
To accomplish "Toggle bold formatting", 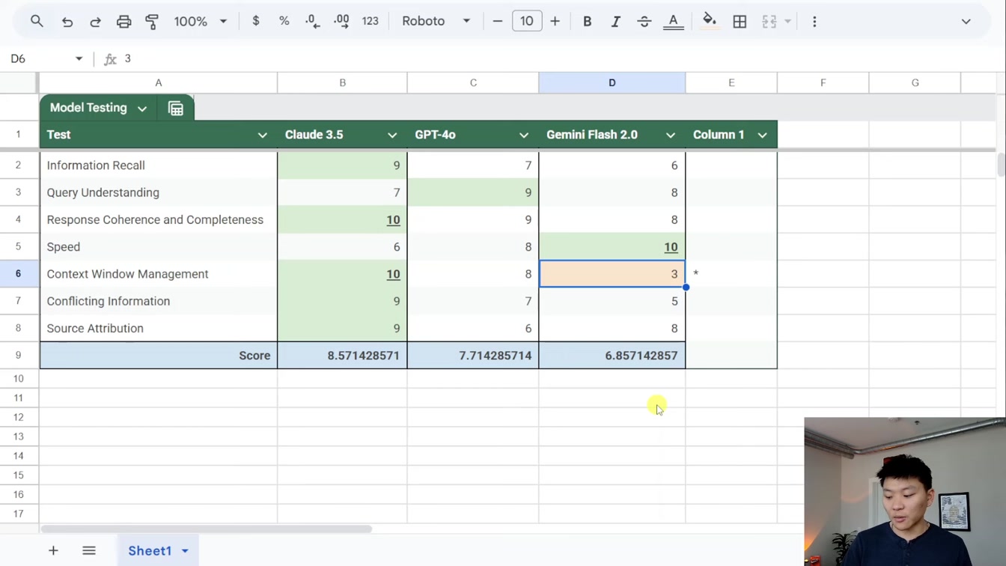I will 588,22.
